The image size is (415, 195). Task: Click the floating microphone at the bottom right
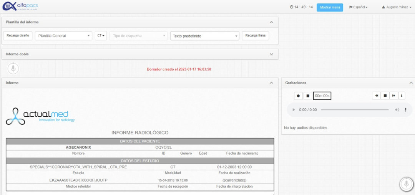406,184
